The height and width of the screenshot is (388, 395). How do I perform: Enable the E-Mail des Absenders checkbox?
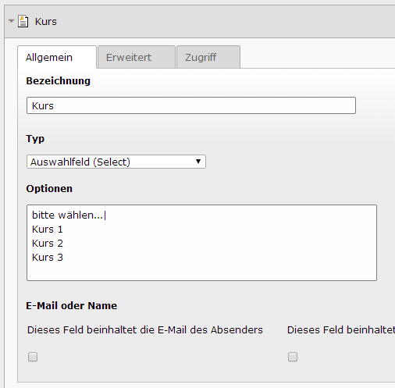click(33, 357)
